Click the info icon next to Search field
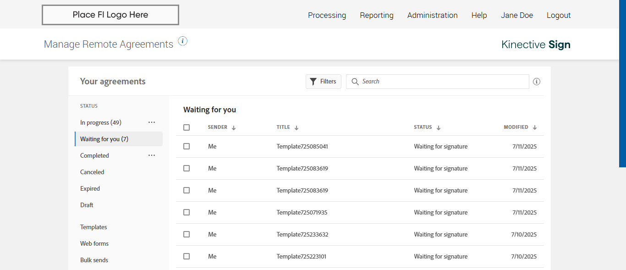Screen dimensions: 626x270 537,82
